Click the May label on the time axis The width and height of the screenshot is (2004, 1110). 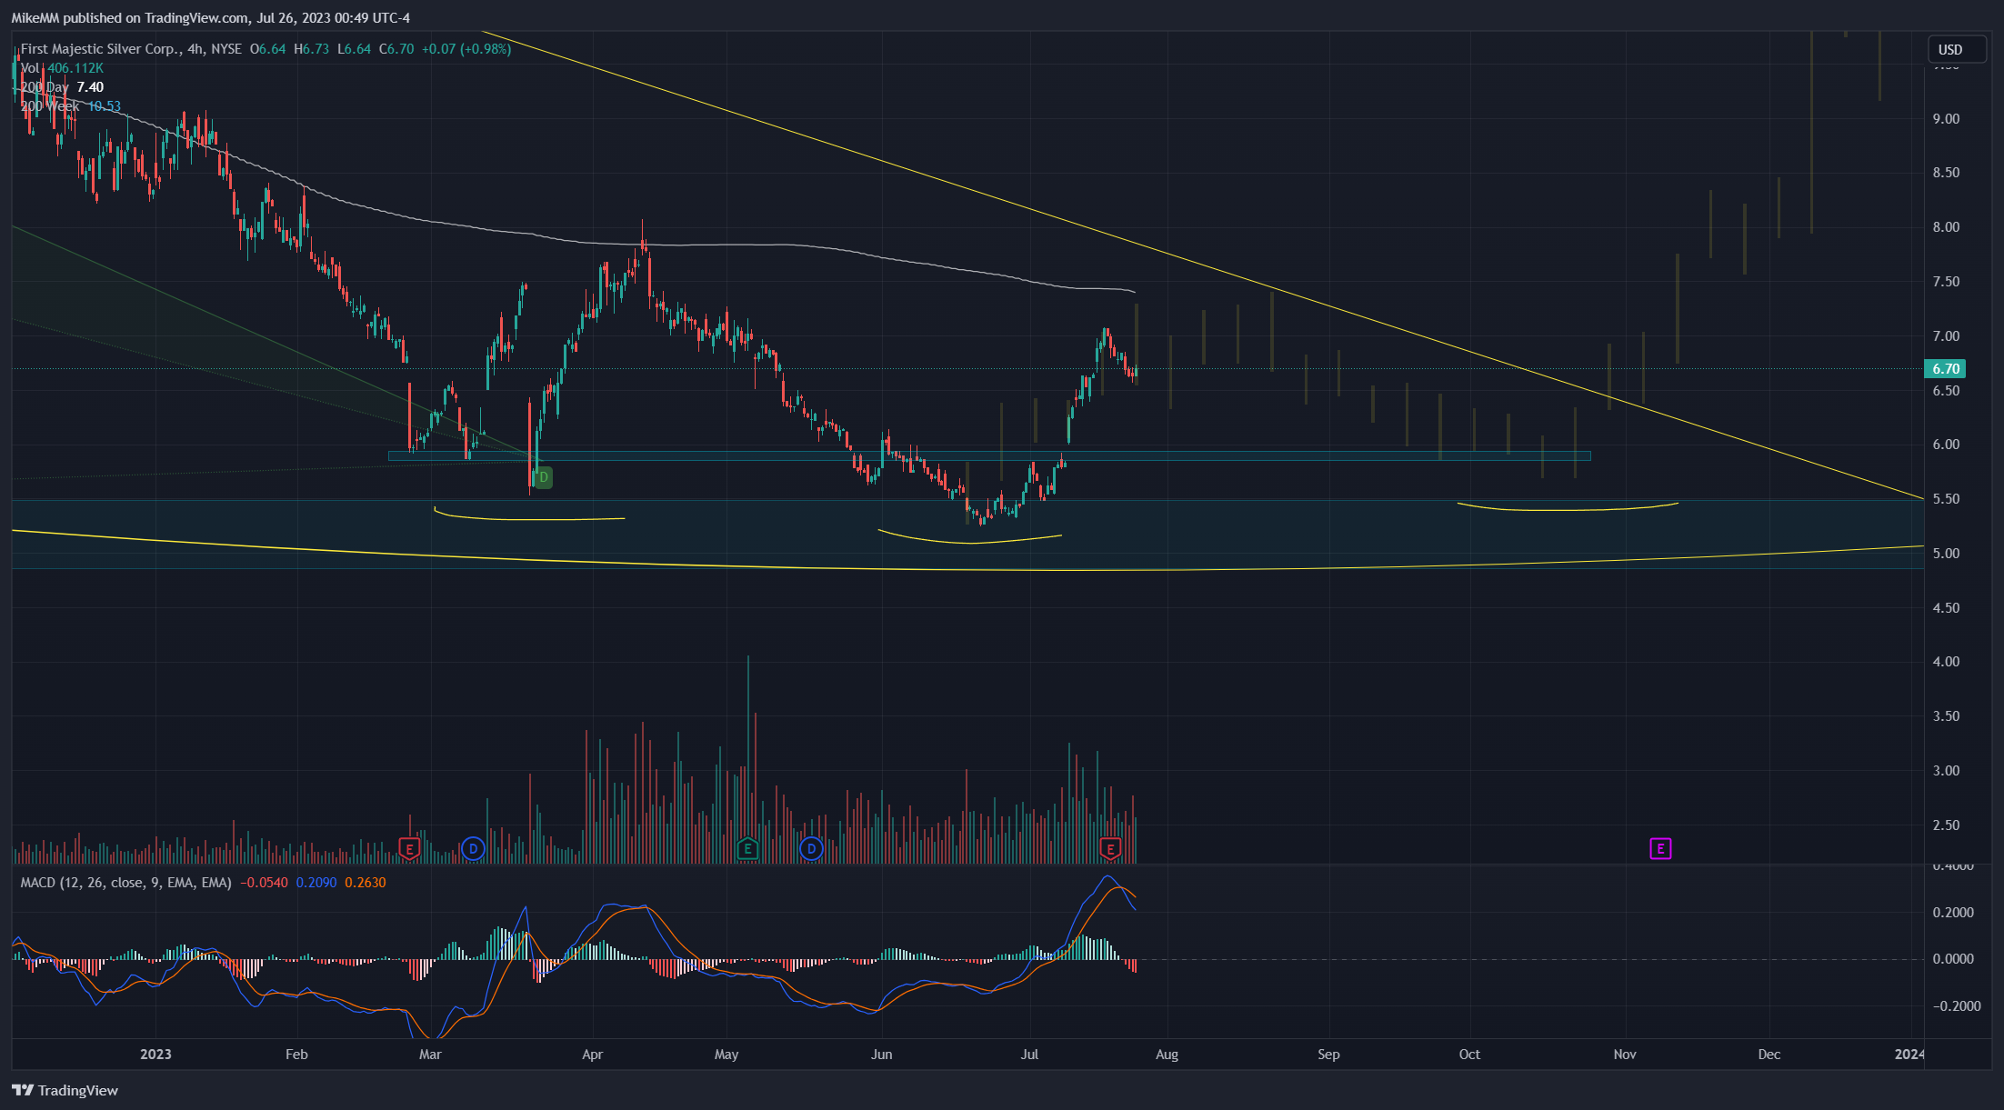point(726,1055)
